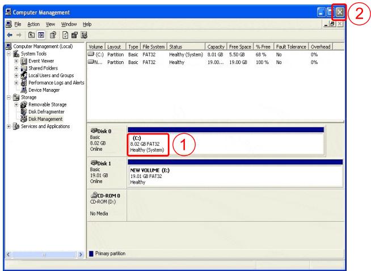This screenshot has height=271, width=371.
Task: Click the % Free column header
Action: [x=263, y=47]
